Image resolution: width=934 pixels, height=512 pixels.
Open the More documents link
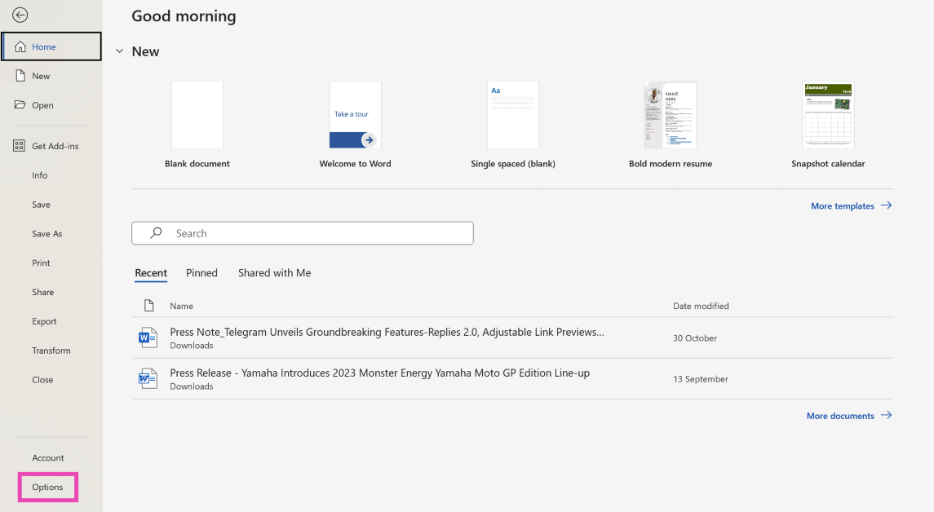click(x=848, y=416)
